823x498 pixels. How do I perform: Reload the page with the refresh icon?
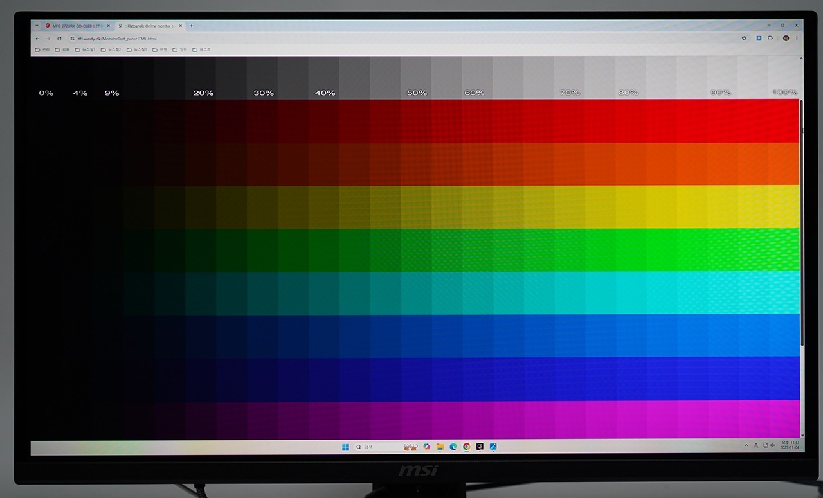tap(59, 39)
